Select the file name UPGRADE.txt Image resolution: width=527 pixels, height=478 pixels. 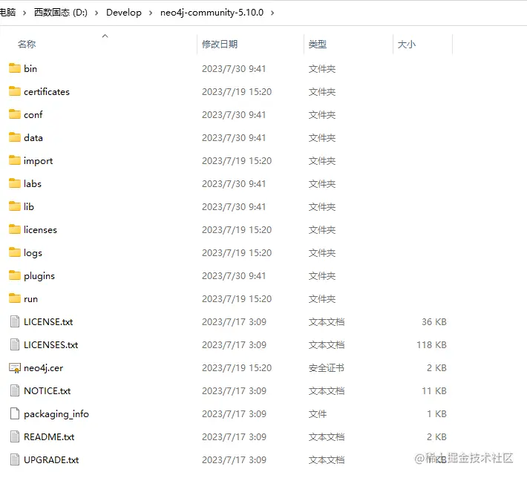coord(51,459)
